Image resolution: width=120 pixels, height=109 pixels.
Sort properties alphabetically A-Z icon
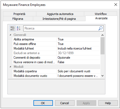(19, 28)
